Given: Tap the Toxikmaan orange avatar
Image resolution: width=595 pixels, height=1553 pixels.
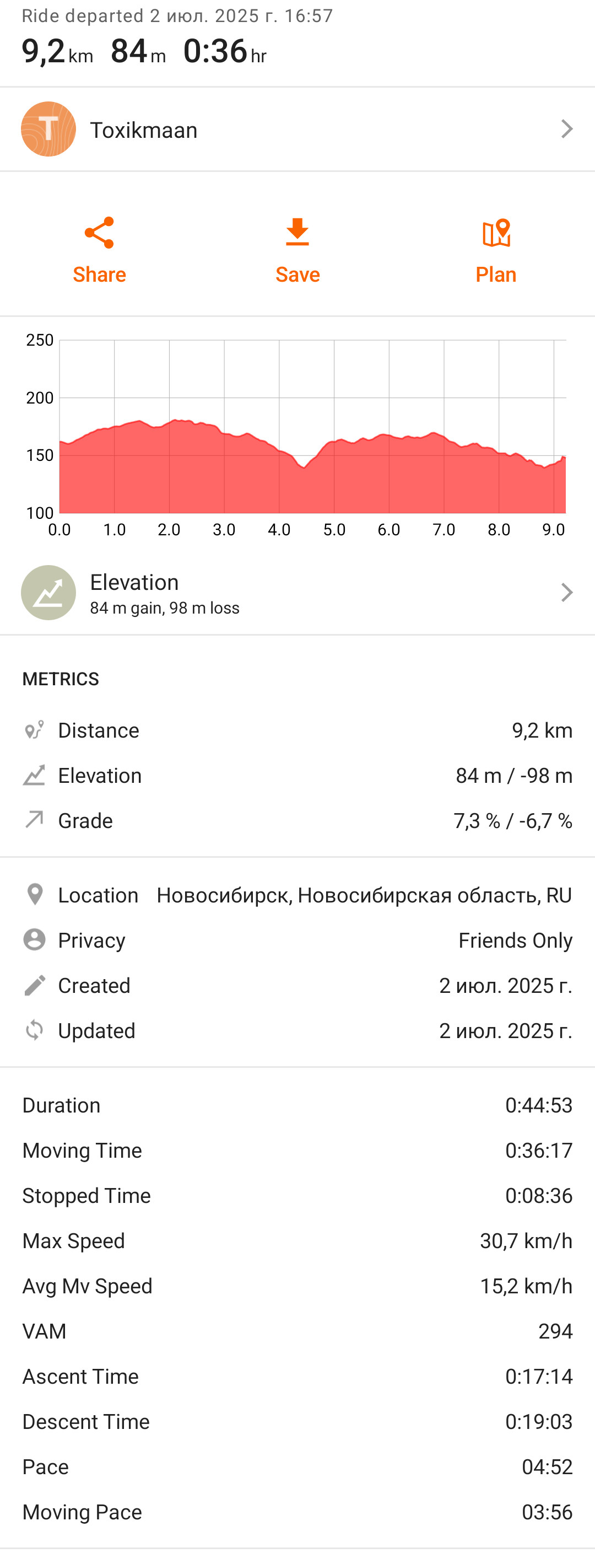Looking at the screenshot, I should (x=48, y=129).
